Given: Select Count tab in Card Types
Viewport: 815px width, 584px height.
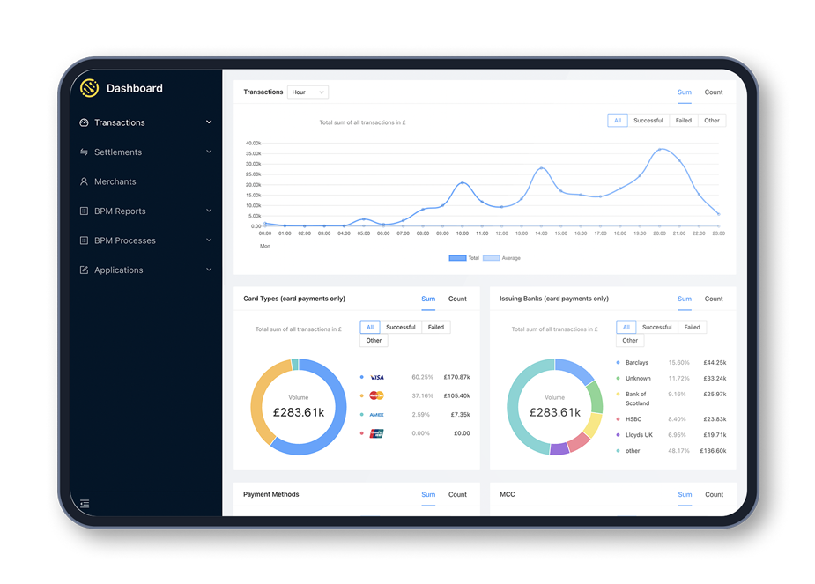Looking at the screenshot, I should tap(457, 299).
